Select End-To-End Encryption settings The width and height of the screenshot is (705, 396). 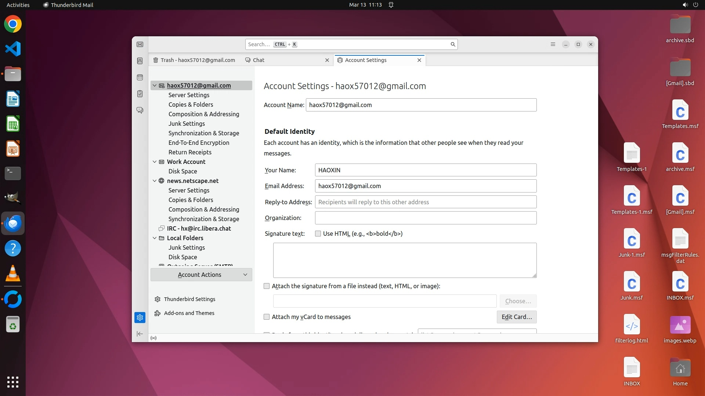(x=199, y=143)
